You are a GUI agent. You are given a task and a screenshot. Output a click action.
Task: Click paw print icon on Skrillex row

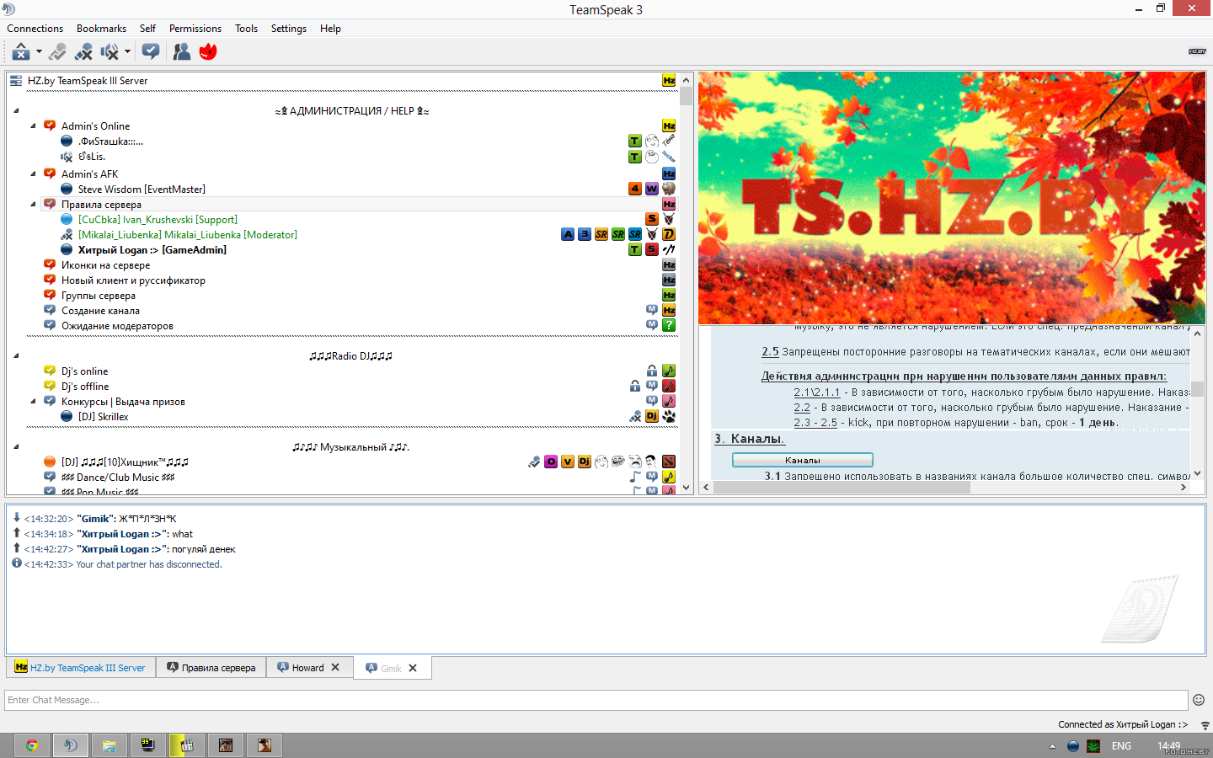669,417
